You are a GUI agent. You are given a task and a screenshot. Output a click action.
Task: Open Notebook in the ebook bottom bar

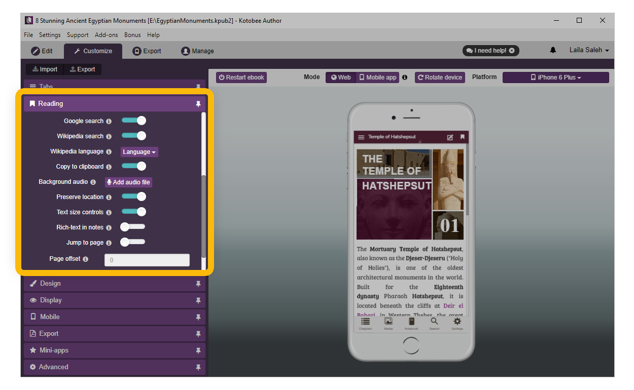[411, 324]
